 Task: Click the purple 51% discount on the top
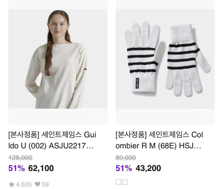(x=17, y=168)
